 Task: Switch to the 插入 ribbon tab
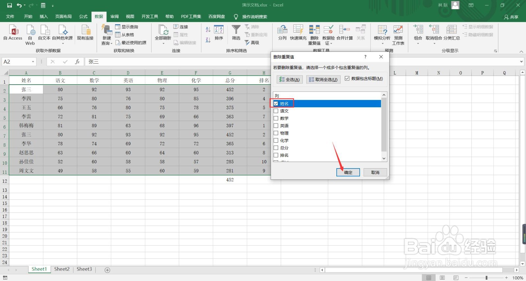(44, 16)
